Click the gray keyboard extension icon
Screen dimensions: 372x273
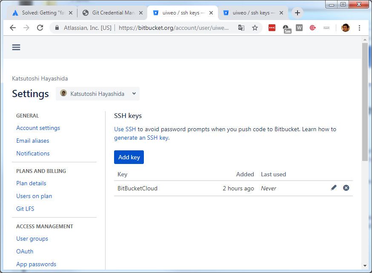pyautogui.click(x=326, y=28)
